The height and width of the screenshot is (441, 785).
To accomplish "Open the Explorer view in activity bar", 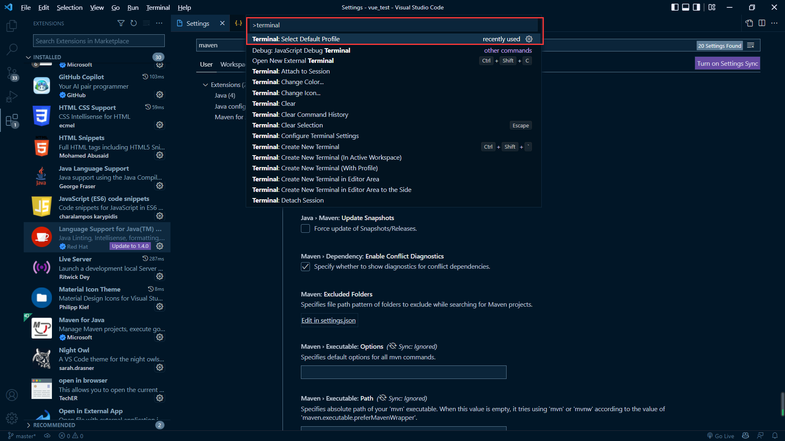I will coord(12,26).
